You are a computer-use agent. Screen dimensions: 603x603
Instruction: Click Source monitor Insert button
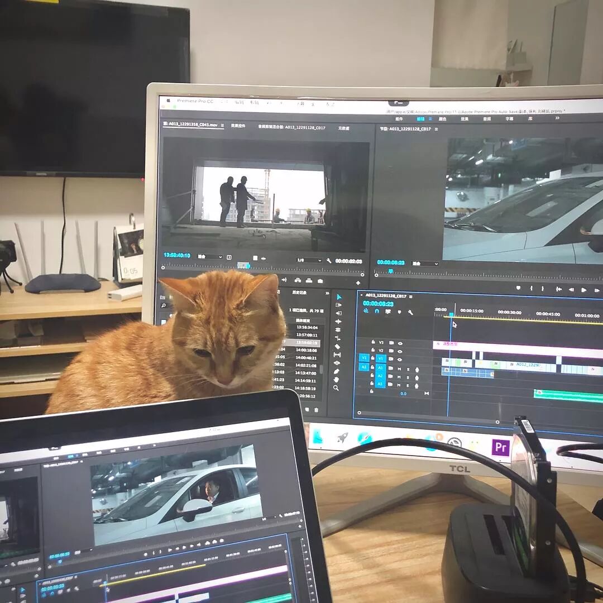pos(297,280)
